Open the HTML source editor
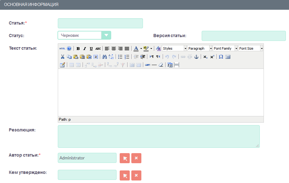The width and height of the screenshot is (289, 183). click(62, 49)
